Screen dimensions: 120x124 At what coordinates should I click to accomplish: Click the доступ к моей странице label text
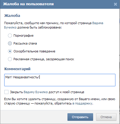tap(66, 92)
